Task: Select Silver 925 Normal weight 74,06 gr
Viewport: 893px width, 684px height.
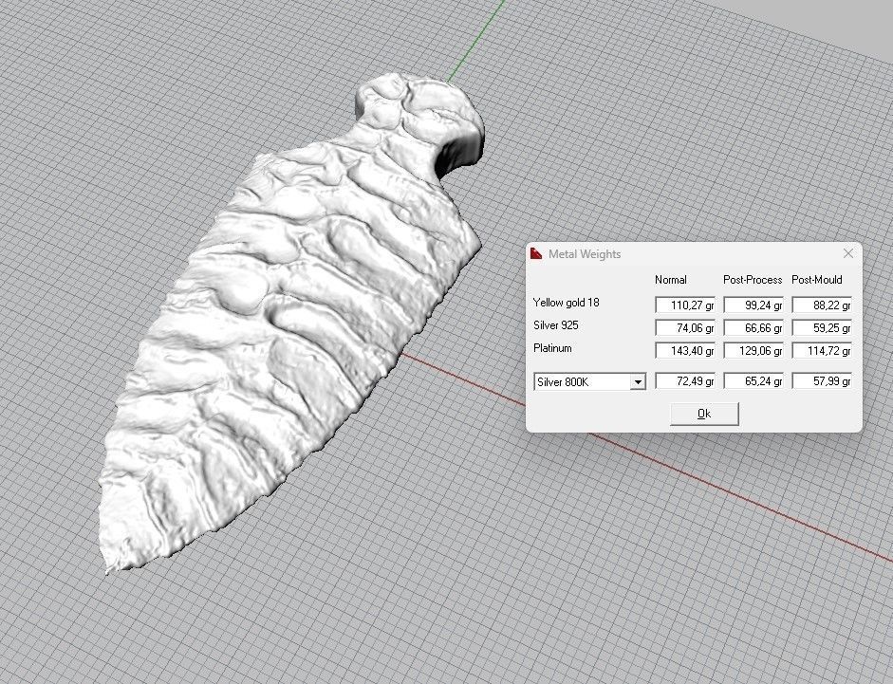Action: [685, 328]
